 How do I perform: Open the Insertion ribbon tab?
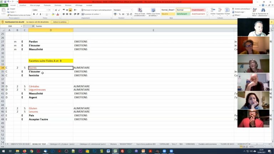[x=22, y=5]
